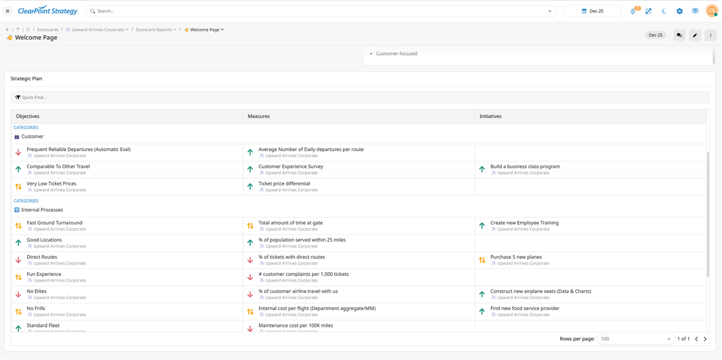Screen dimensions: 722x360
Task: Open the Fun Experience objective
Action: (x=44, y=274)
